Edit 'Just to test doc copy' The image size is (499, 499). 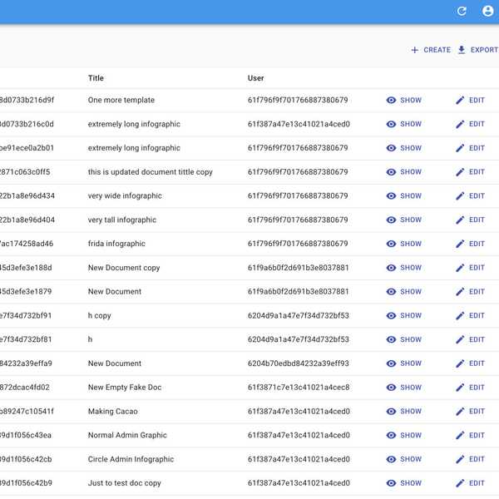point(470,483)
